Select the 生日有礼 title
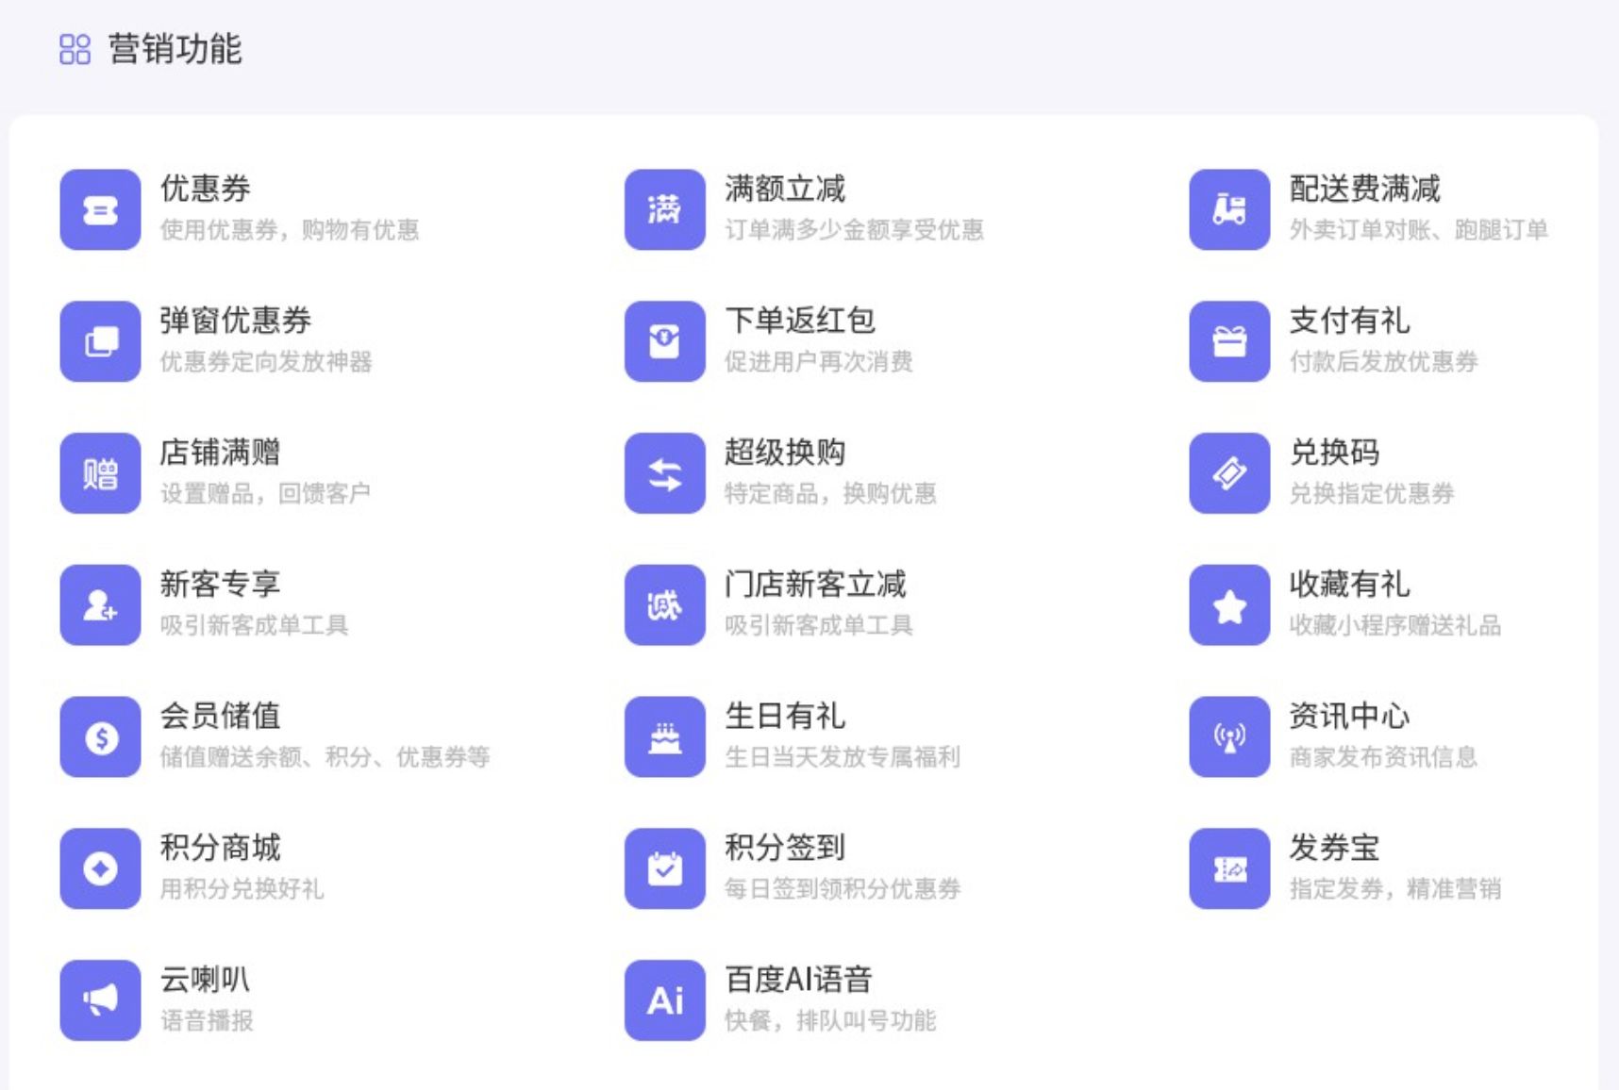 pyautogui.click(x=785, y=716)
